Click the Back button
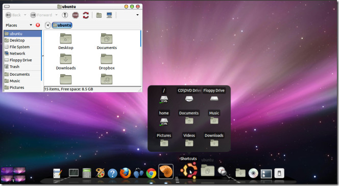The width and height of the screenshot is (339, 186). click(x=13, y=15)
